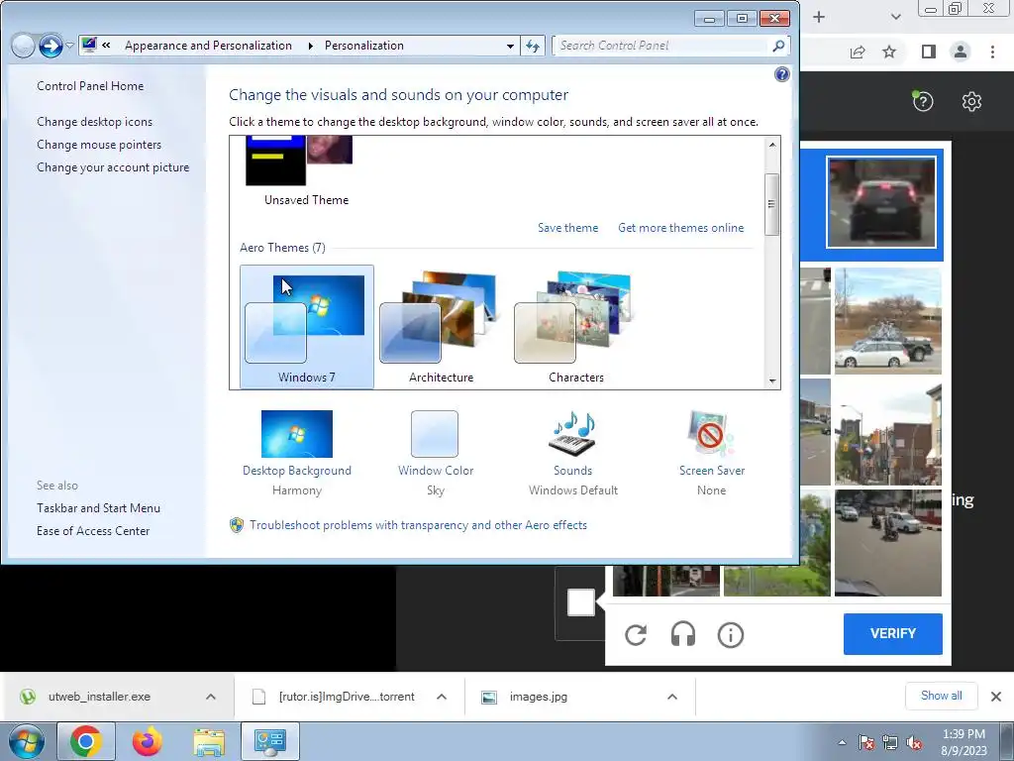Tick the reCAPTCHA checkbox square
Screen dimensions: 1014x761
pyautogui.click(x=580, y=602)
